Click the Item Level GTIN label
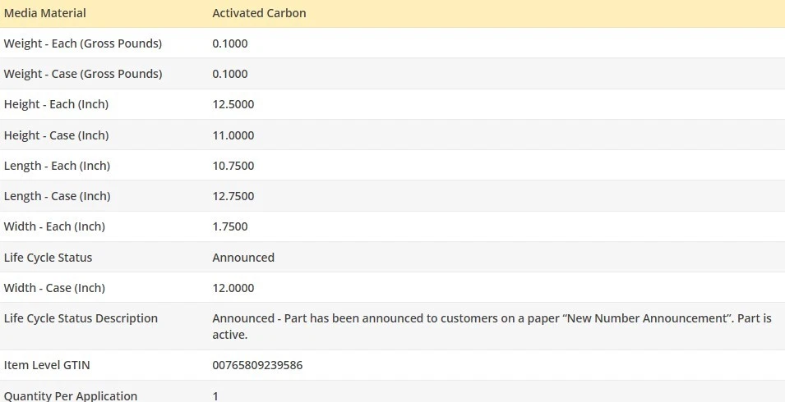785x402 pixels. [x=47, y=365]
